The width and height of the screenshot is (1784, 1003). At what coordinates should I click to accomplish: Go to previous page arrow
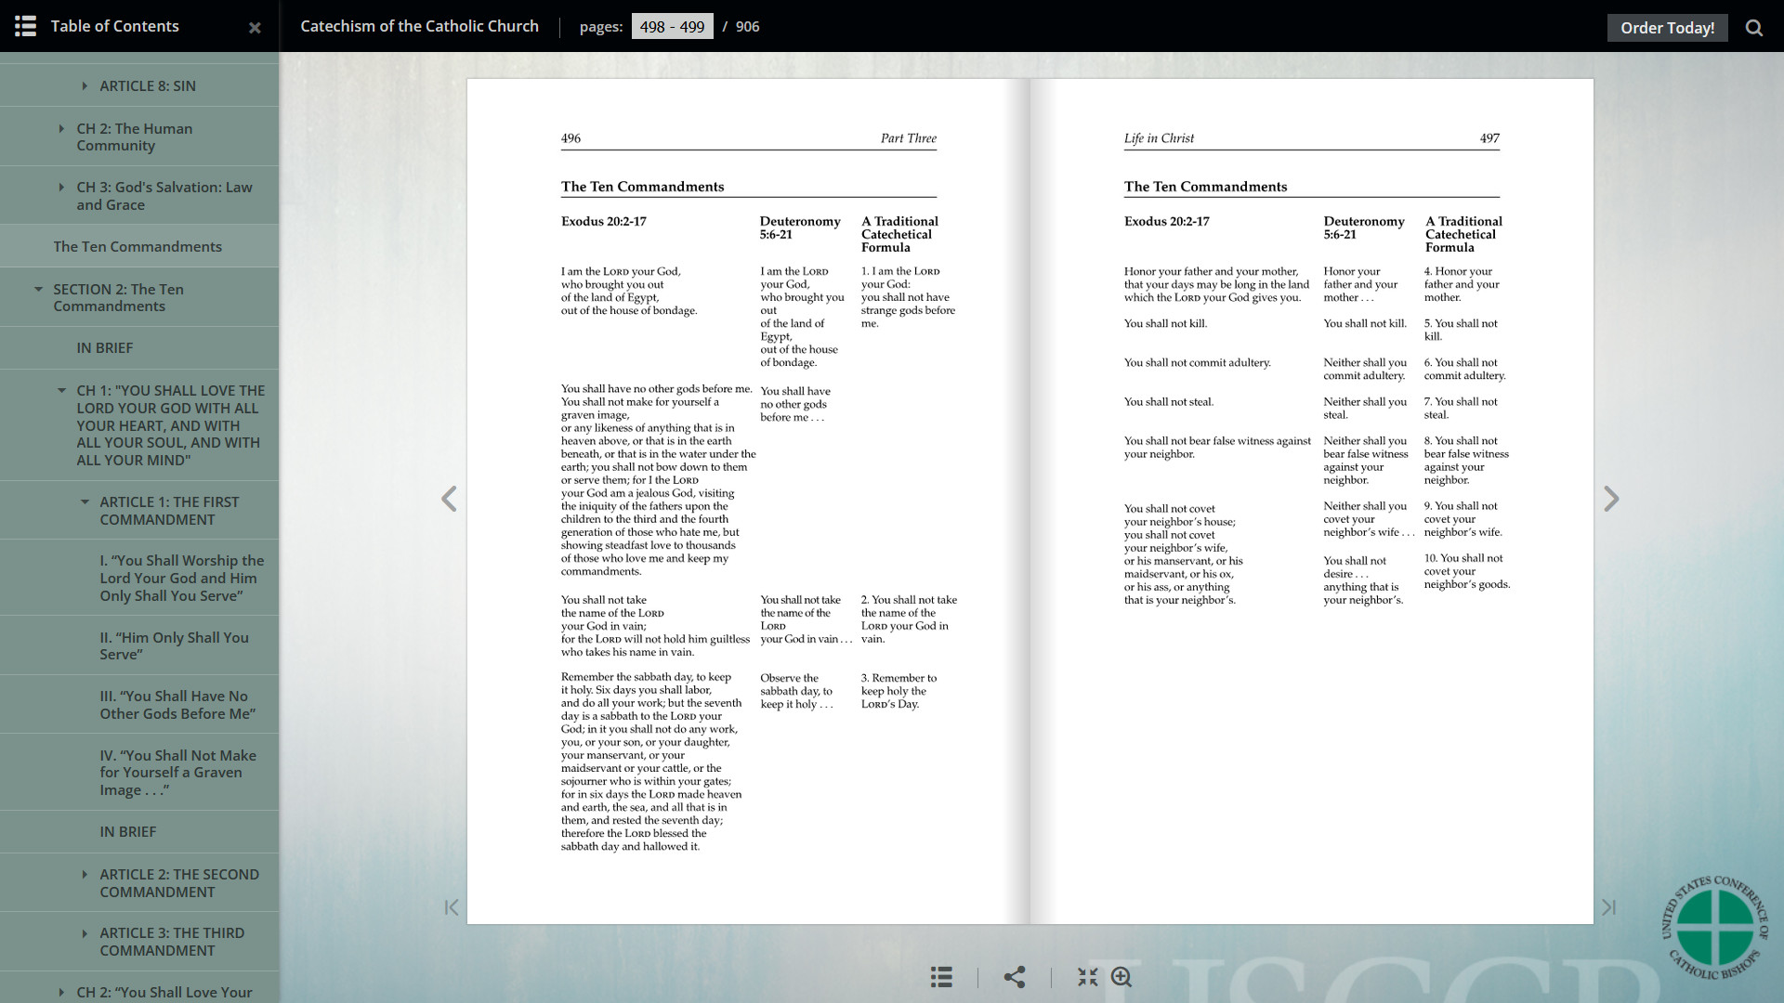tap(449, 499)
